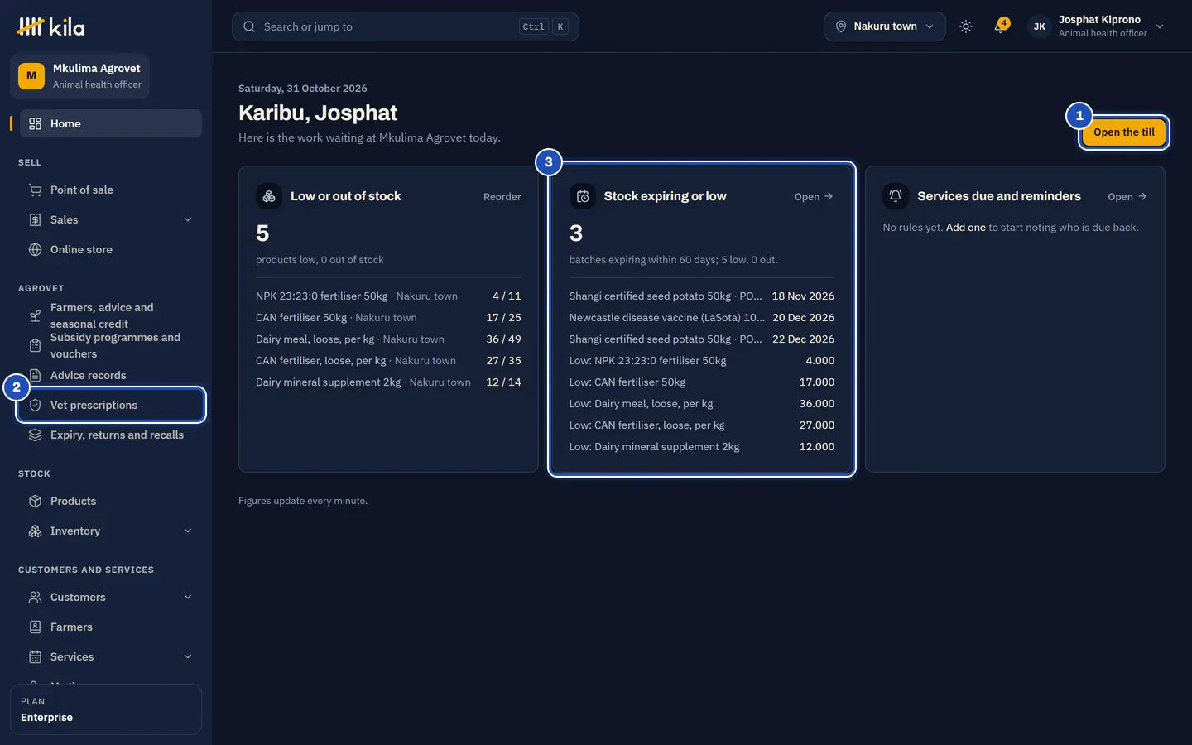Open the Nakuru town location dropdown

(884, 26)
